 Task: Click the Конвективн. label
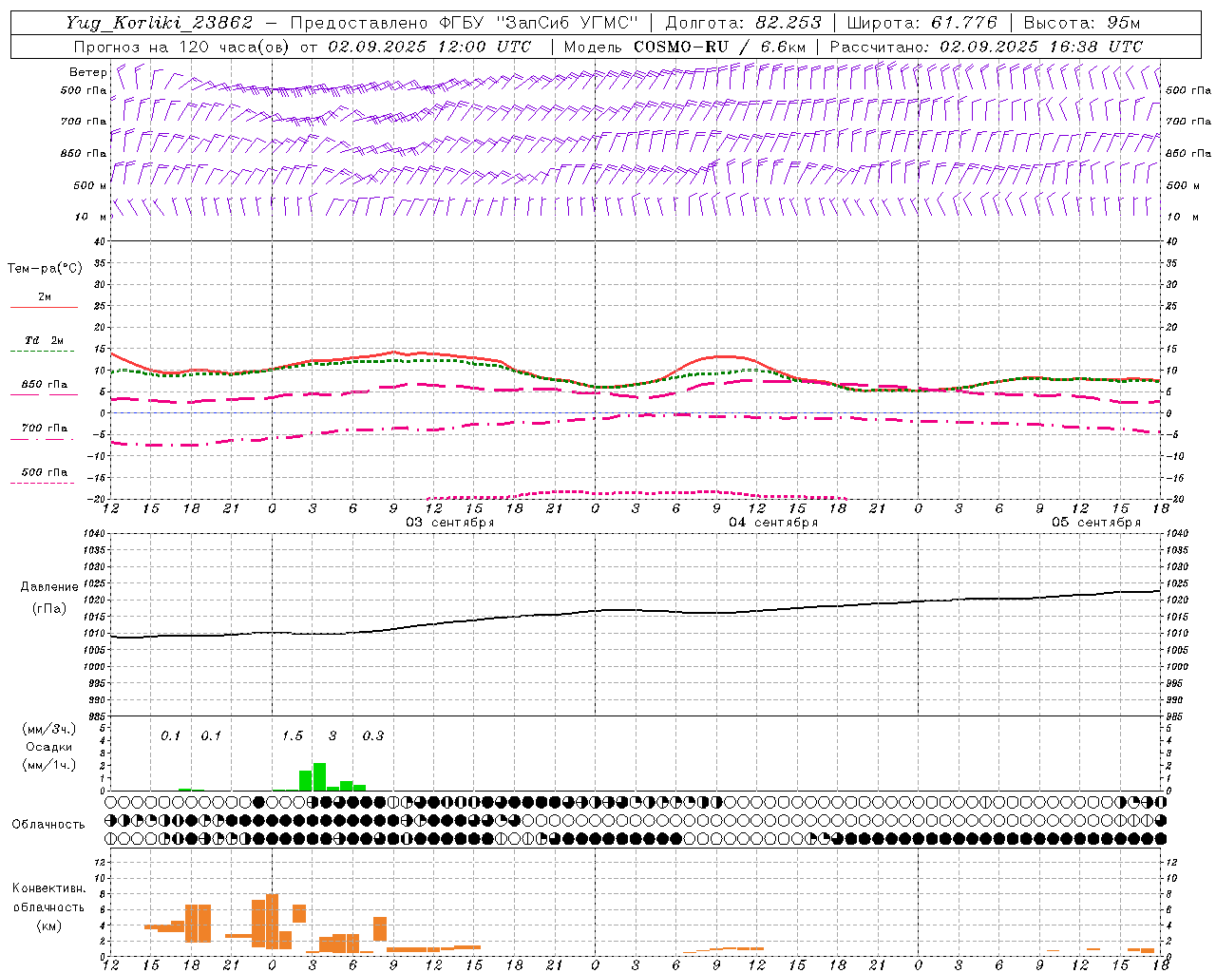[49, 888]
